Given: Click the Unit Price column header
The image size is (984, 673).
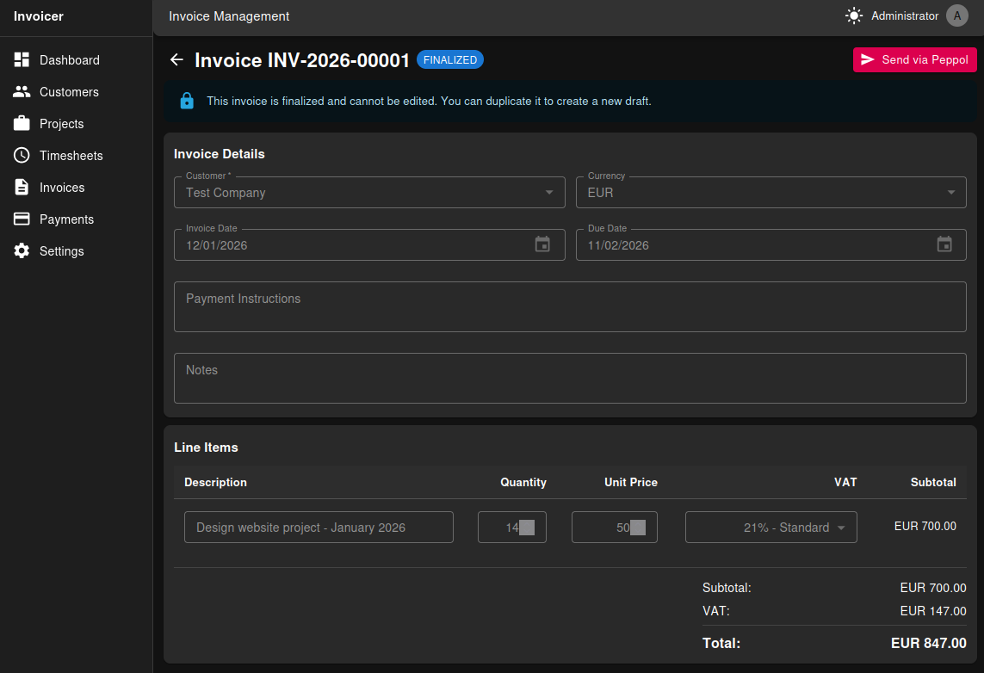Looking at the screenshot, I should pyautogui.click(x=631, y=482).
